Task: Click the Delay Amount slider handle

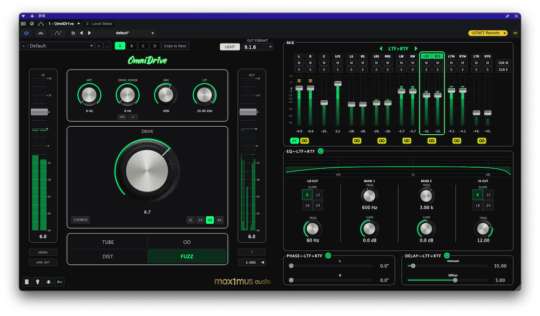Action: pos(413,266)
